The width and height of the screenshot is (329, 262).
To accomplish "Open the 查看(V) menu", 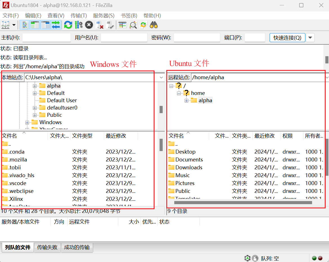I will click(x=56, y=16).
